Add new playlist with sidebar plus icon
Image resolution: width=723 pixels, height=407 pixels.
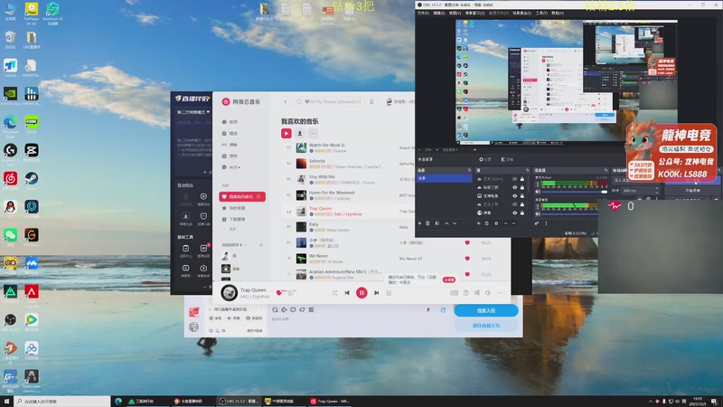point(261,244)
